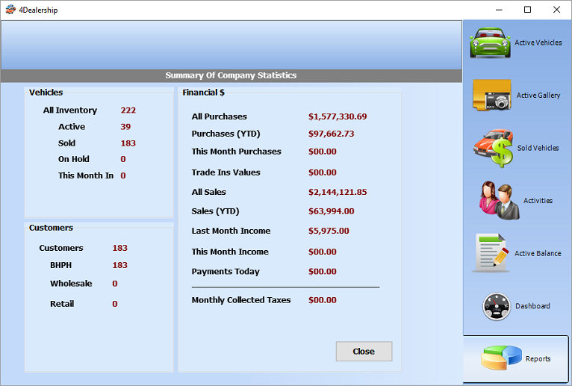Image resolution: width=572 pixels, height=386 pixels.
Task: Select the Reports pie chart icon
Action: click(x=501, y=358)
